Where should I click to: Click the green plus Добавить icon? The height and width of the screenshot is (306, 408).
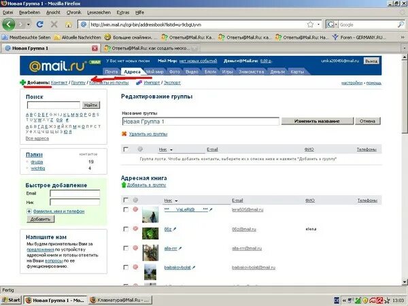pos(22,83)
